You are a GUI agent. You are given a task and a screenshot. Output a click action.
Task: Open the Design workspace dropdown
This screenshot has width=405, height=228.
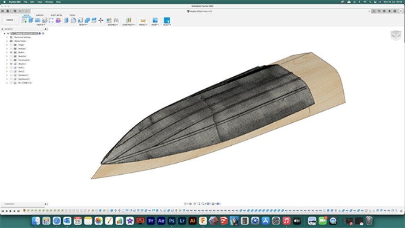pos(11,20)
